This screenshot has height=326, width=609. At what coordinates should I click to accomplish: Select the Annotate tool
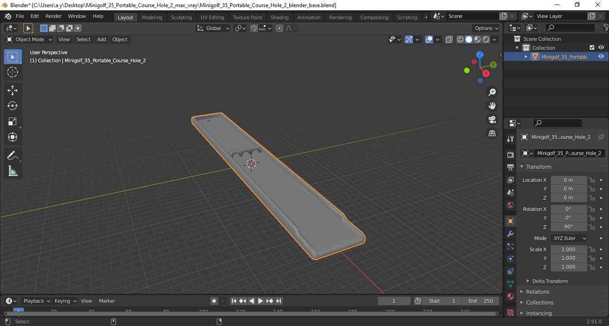13,155
